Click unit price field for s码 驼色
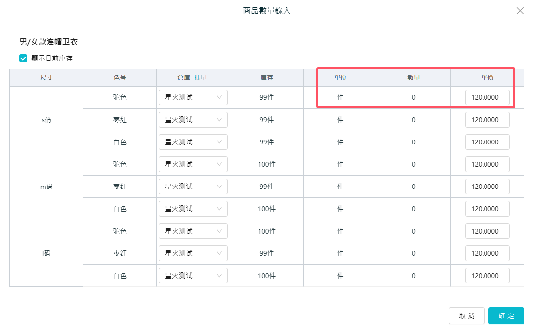 point(487,97)
